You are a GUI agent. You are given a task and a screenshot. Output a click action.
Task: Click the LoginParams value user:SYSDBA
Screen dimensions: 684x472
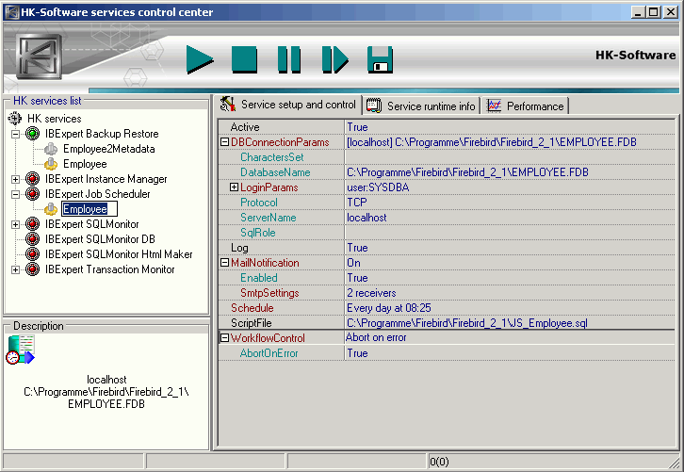click(378, 187)
